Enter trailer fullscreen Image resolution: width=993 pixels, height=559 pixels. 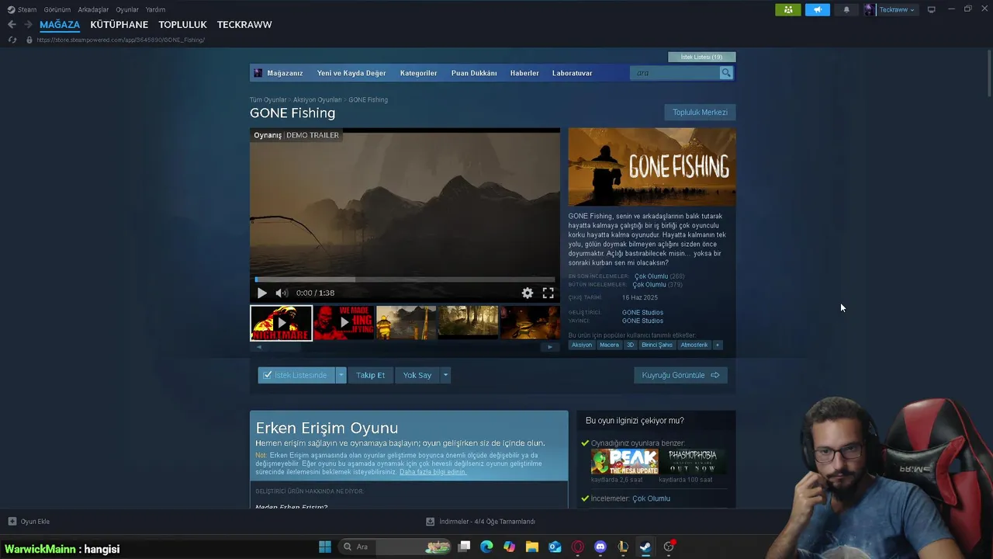pos(548,293)
